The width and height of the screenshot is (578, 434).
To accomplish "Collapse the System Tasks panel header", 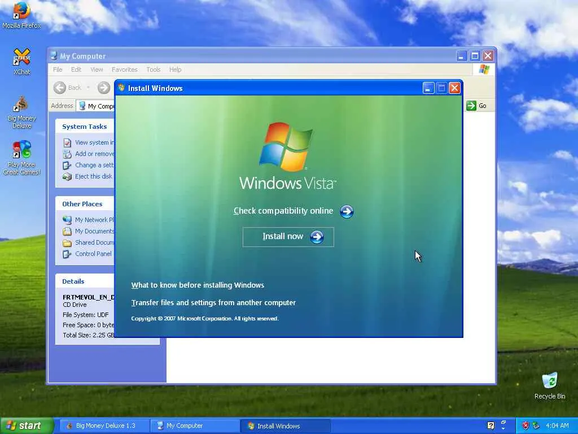I will pyautogui.click(x=85, y=127).
